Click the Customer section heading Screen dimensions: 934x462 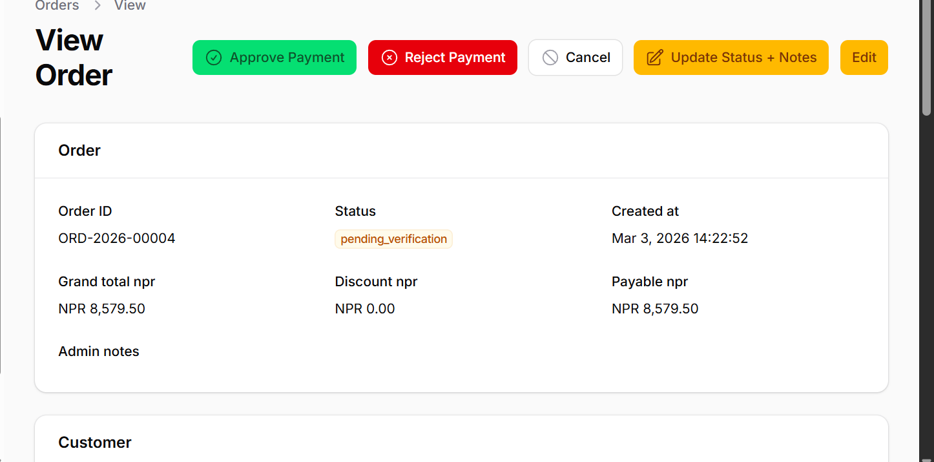[x=95, y=443]
